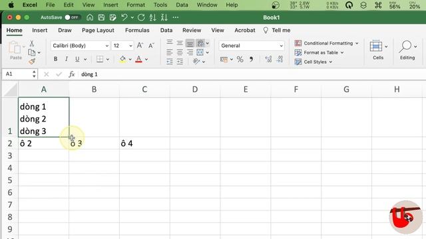
Task: Switch to the Review tab
Action: (192, 31)
